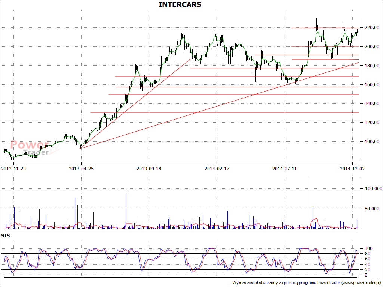
Task: Click the 200,00 price axis label
Action: (372, 47)
